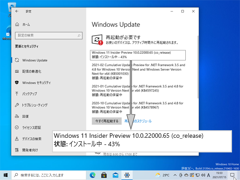Expand the hidden tray icons chevron
Image resolution: width=240 pixels, height=180 pixels.
click(175, 175)
